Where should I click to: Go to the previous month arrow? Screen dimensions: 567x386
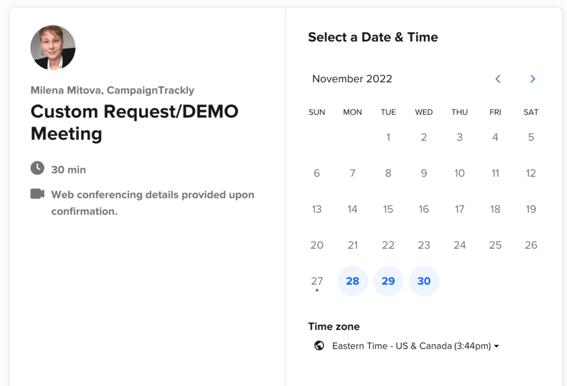point(498,79)
